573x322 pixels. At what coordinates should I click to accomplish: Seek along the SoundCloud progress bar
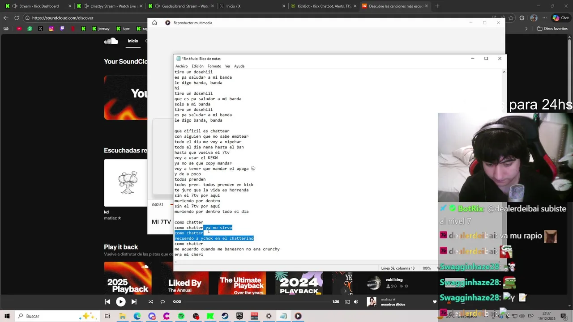coord(257,302)
